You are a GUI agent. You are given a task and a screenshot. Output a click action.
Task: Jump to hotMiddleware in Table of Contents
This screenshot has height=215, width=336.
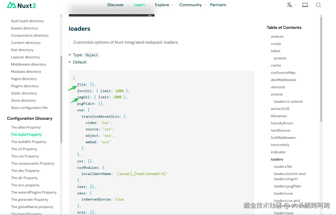[283, 138]
